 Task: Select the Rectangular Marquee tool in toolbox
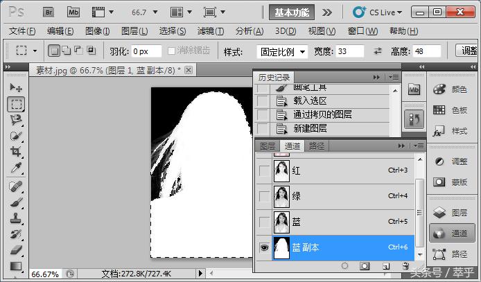16,104
